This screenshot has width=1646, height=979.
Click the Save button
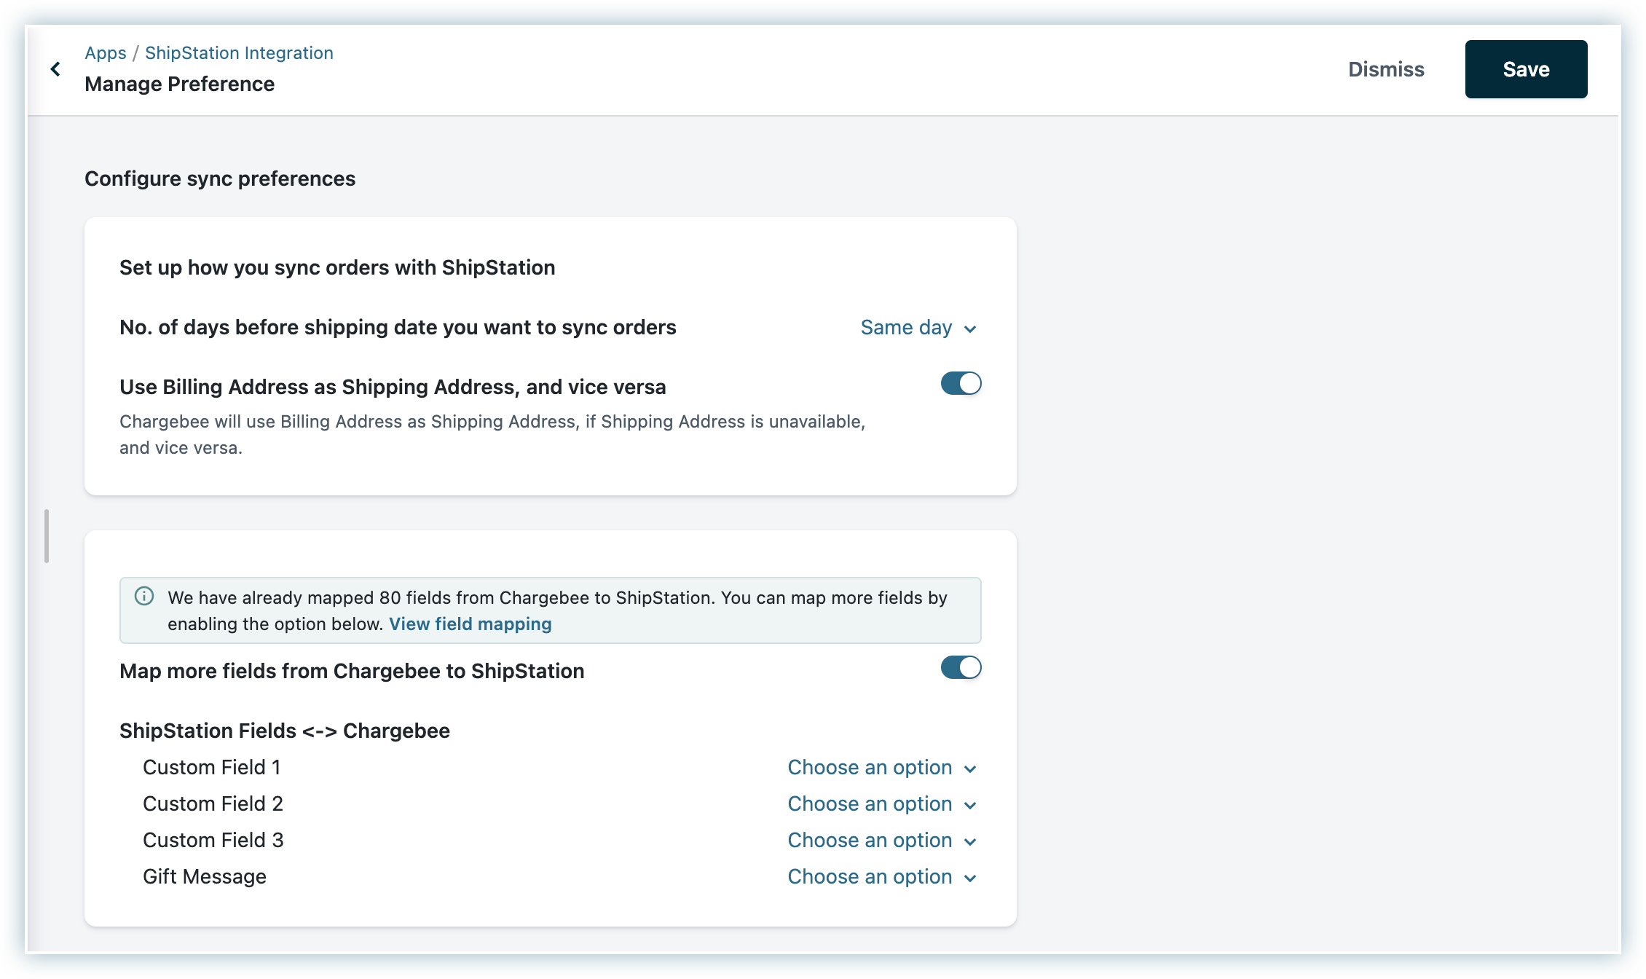coord(1526,69)
